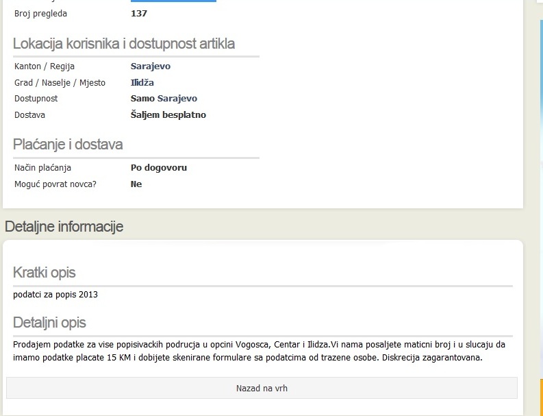Click the Nazad na vrh button
This screenshot has width=543, height=416.
coord(262,388)
